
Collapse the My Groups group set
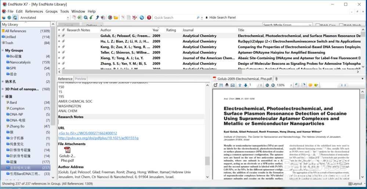(x=3, y=50)
